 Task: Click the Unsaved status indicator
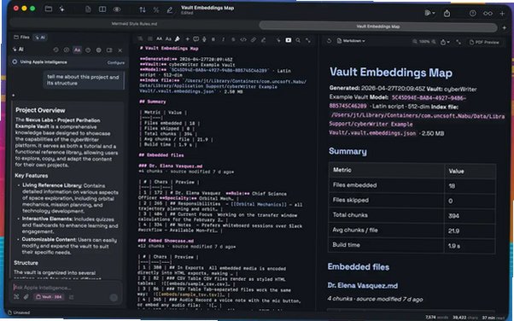19,312
